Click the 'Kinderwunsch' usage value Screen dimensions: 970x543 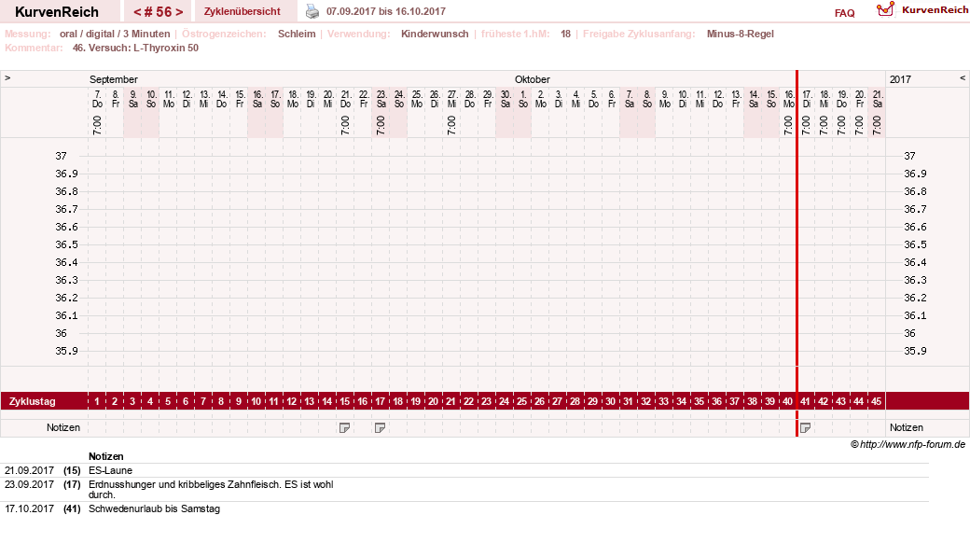[x=435, y=34]
